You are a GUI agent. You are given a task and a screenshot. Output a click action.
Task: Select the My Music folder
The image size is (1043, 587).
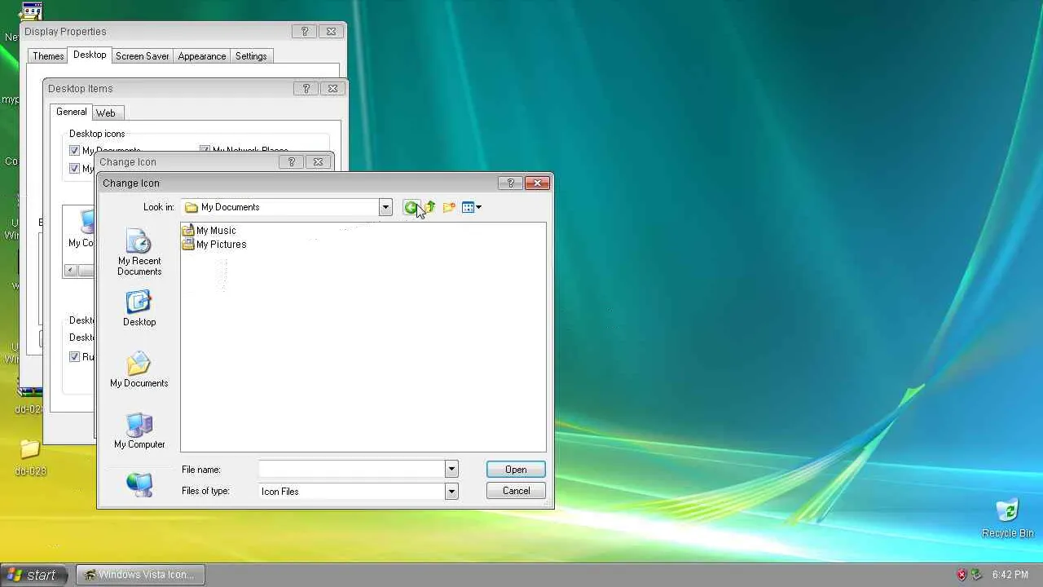point(209,231)
